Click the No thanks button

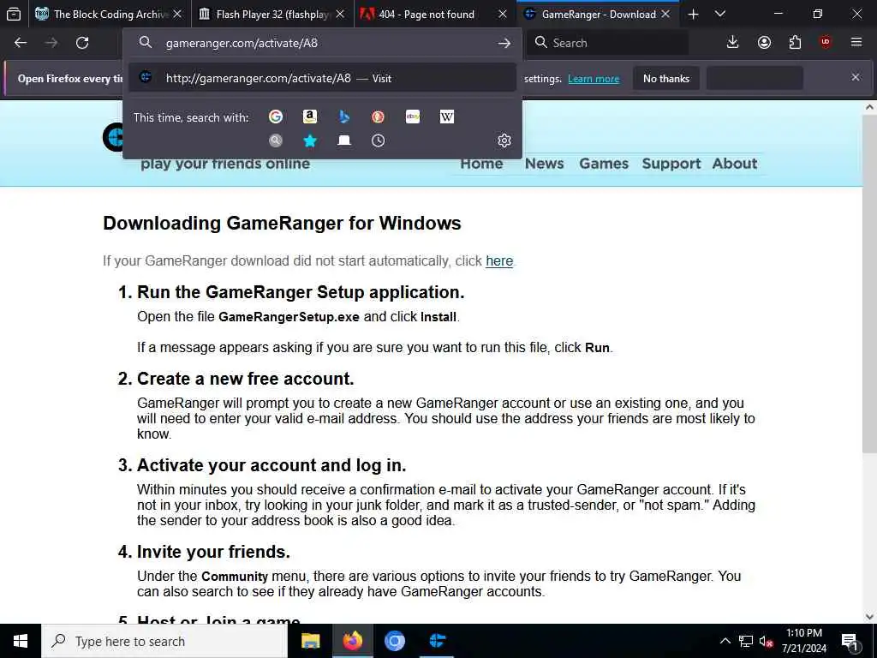pos(666,78)
